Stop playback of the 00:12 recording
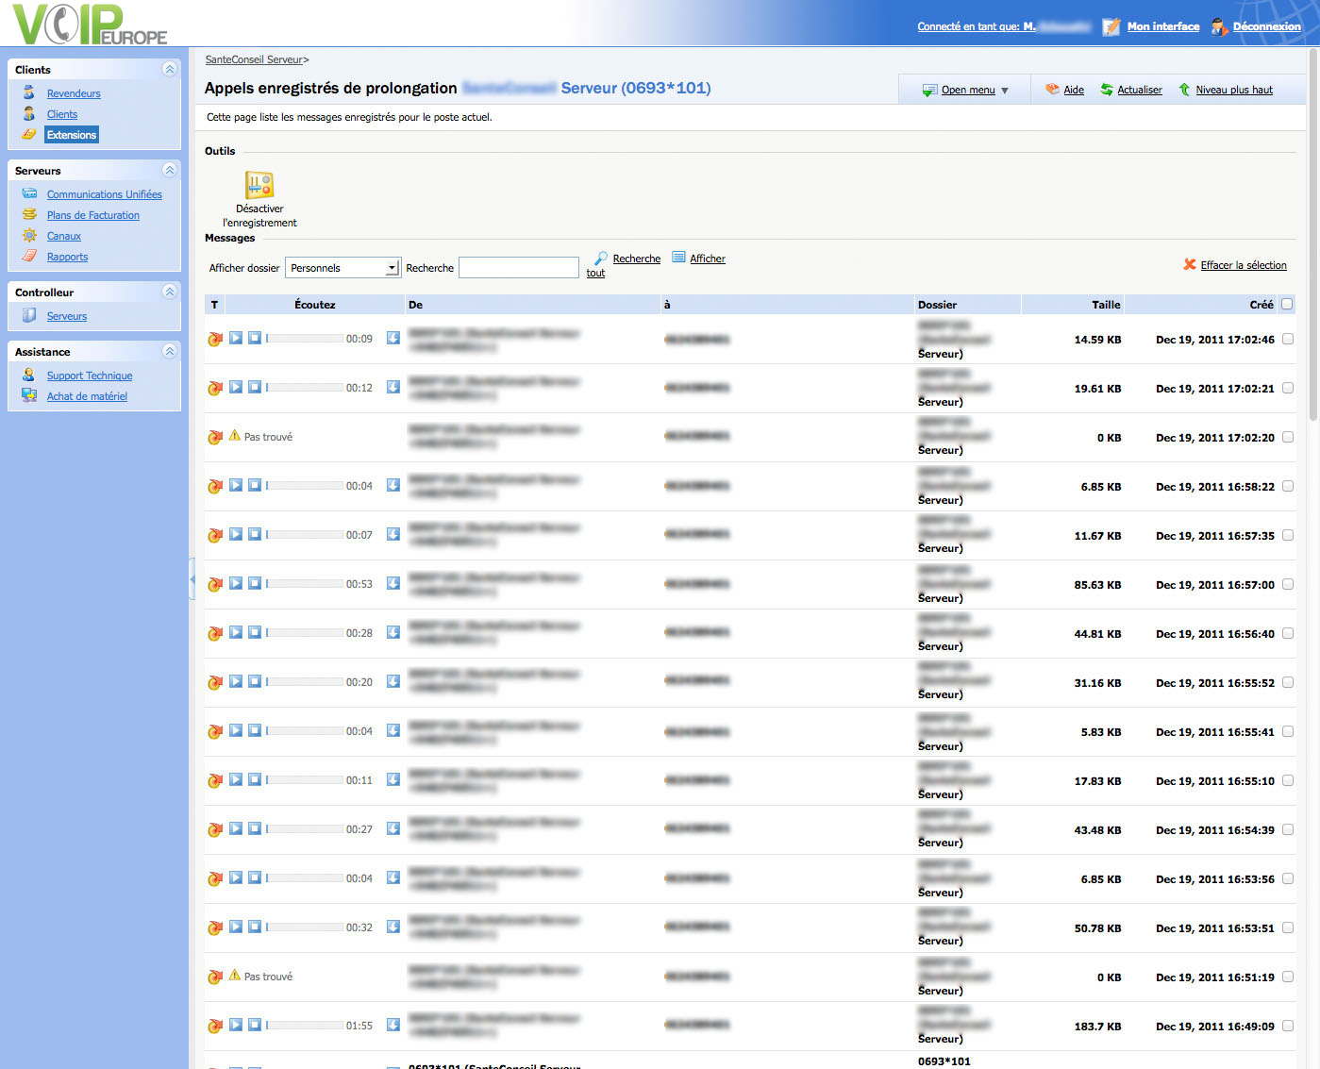Viewport: 1320px width, 1069px height. coord(255,387)
